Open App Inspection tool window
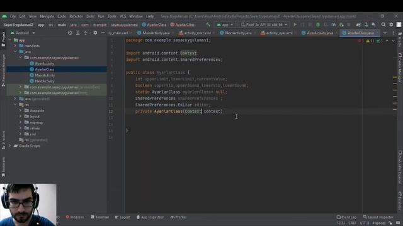This screenshot has width=403, height=226. click(x=150, y=217)
